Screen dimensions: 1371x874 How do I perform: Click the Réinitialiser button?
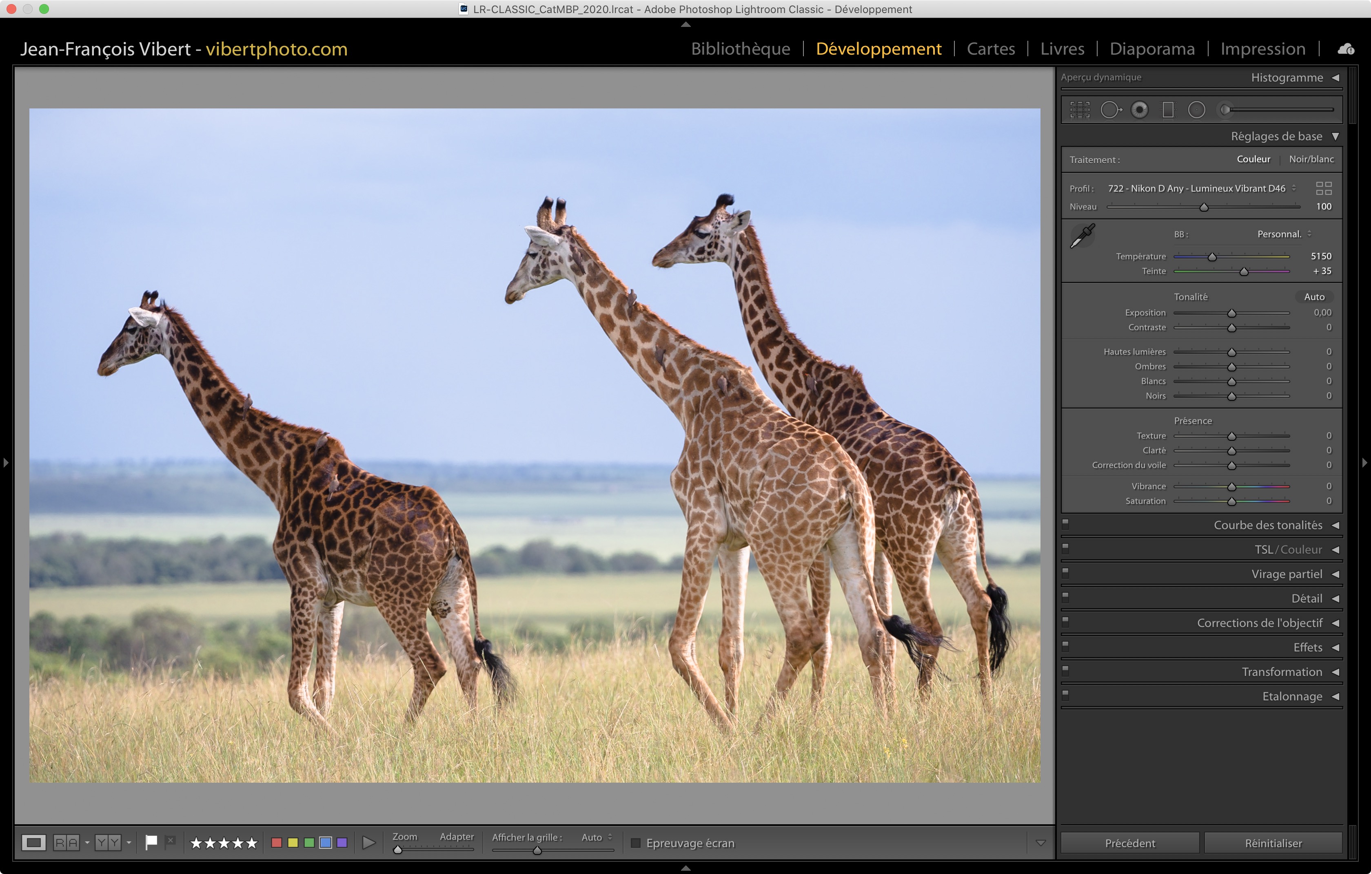pos(1273,843)
